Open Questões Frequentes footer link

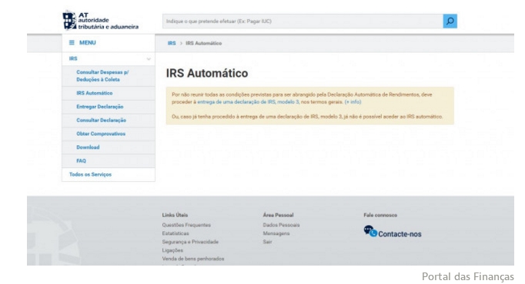coord(186,225)
